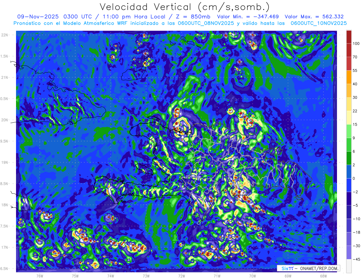363x280 pixels.
Task: Click the '68W' longitude axis label
Action: [x=323, y=276]
